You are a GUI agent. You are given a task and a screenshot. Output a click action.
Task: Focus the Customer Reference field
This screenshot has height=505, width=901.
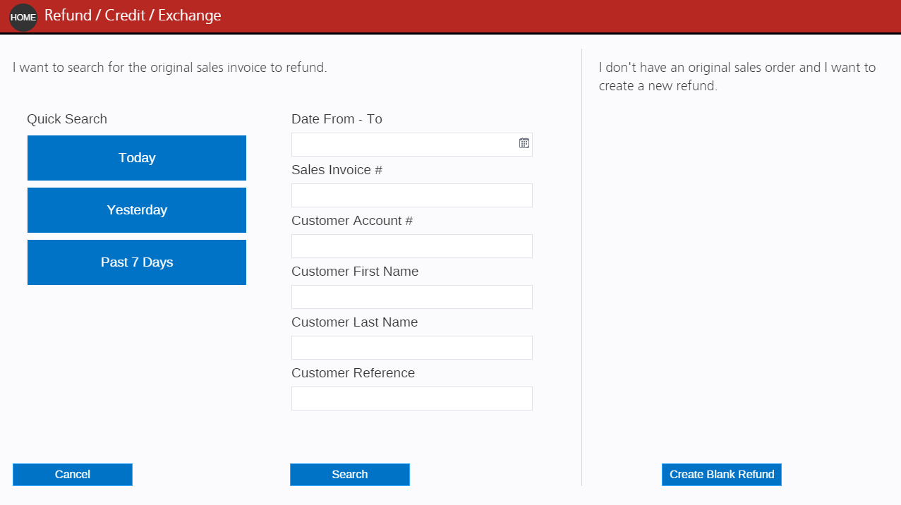pos(412,398)
